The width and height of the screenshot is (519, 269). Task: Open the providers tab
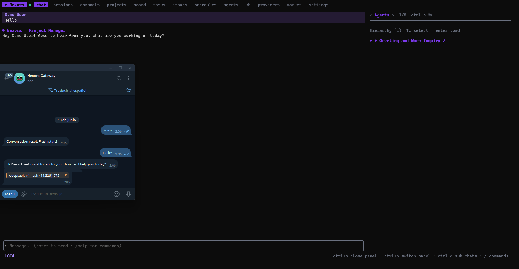click(x=269, y=5)
